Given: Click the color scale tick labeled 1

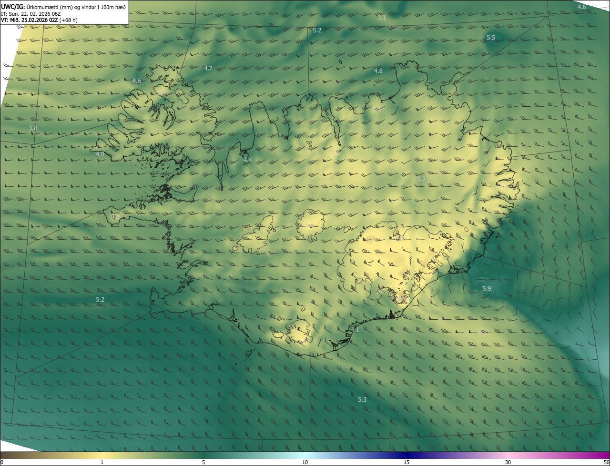Looking at the screenshot, I should 102,462.
